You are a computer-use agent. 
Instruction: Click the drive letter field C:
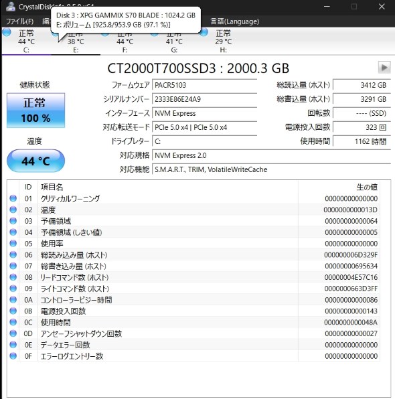pos(204,141)
